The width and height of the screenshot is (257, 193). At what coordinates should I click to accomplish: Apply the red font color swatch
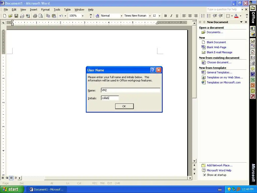pos(236,16)
